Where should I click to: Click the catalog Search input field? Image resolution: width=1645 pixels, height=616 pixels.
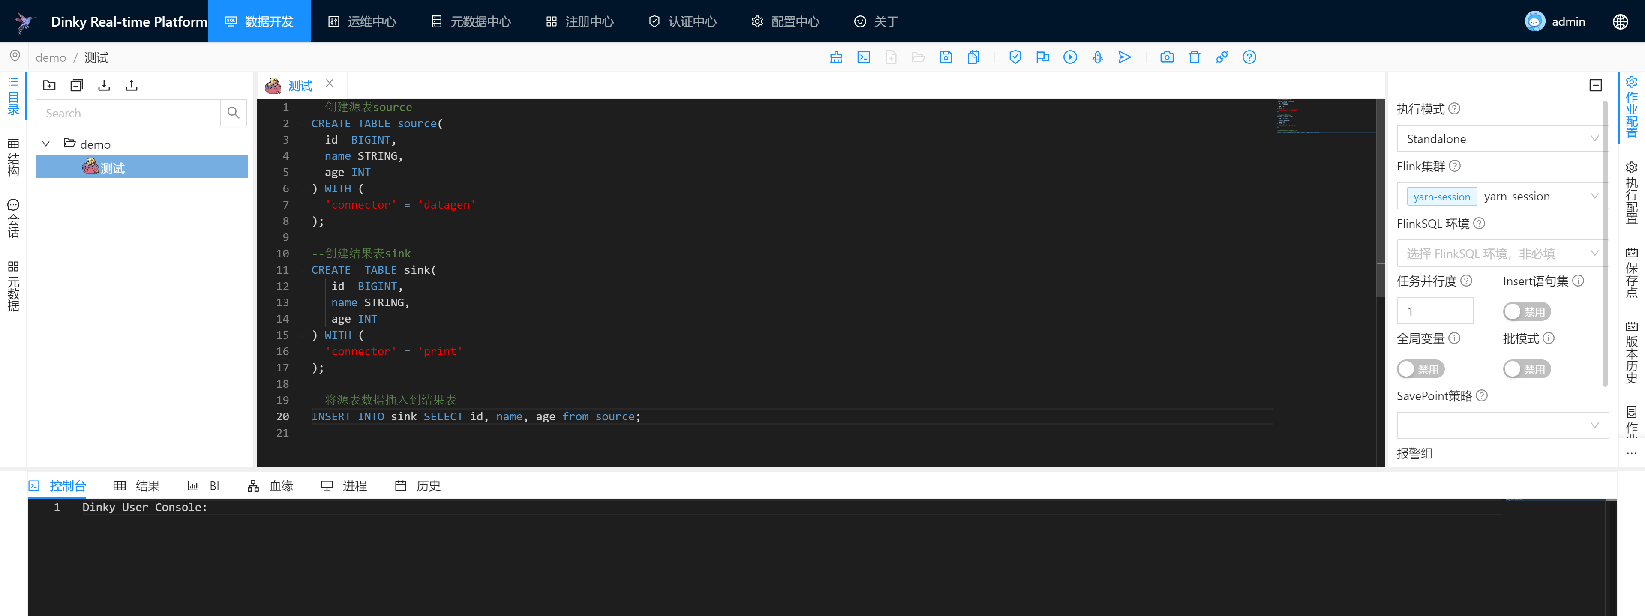pyautogui.click(x=128, y=113)
